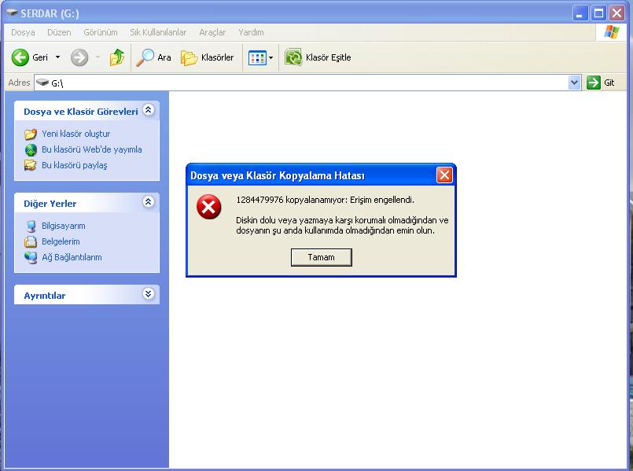633x471 pixels.
Task: Click the Belgelerim documents icon
Action: pyautogui.click(x=31, y=241)
